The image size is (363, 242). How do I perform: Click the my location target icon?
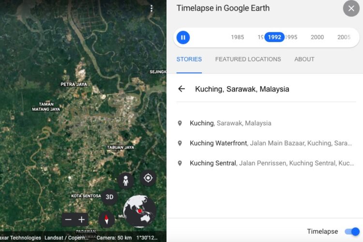tap(148, 178)
